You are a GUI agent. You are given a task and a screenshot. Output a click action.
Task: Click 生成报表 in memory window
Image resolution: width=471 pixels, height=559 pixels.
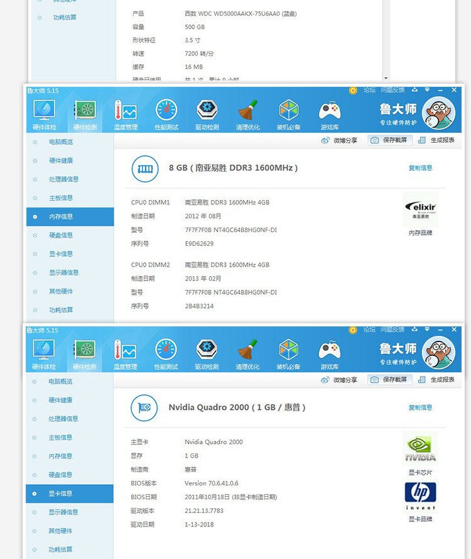436,140
